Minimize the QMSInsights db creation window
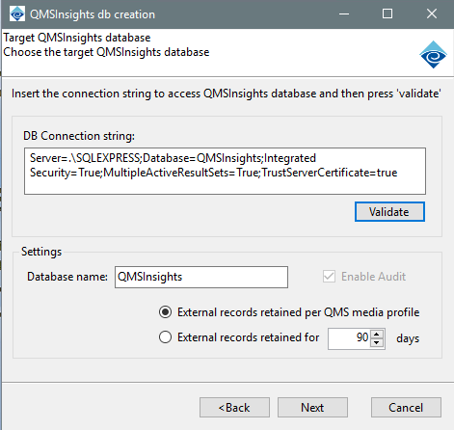 [344, 14]
